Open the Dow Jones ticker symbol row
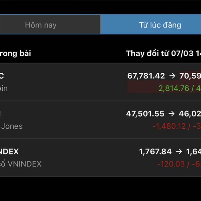The image size is (201, 201). pos(1,114)
